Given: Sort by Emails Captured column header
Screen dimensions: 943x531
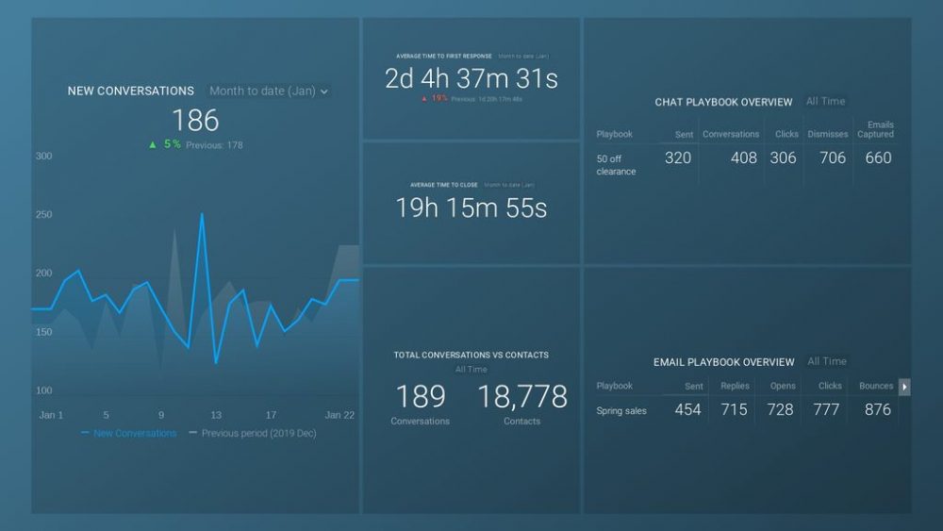Looking at the screenshot, I should (875, 129).
